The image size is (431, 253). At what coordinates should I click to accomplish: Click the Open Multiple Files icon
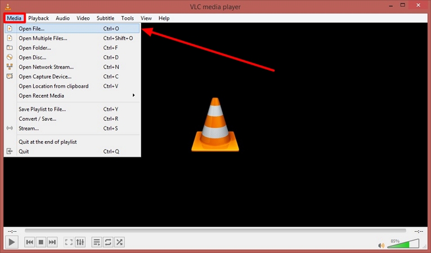coord(10,38)
